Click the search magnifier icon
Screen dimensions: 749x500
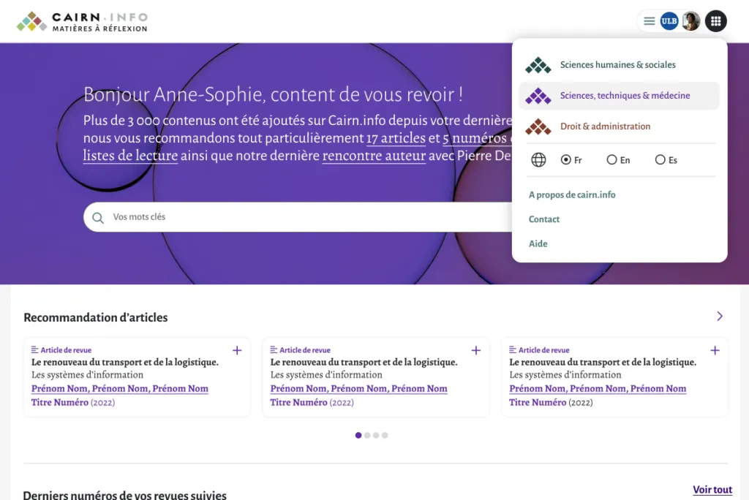pos(98,218)
